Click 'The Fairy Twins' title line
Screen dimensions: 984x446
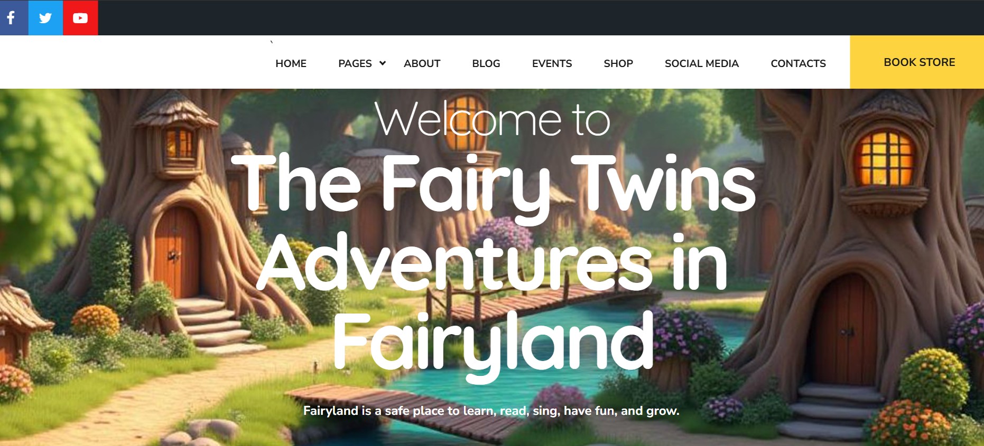pos(494,185)
